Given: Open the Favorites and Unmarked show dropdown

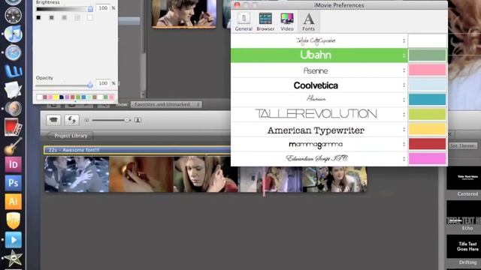Looking at the screenshot, I should pyautogui.click(x=166, y=104).
